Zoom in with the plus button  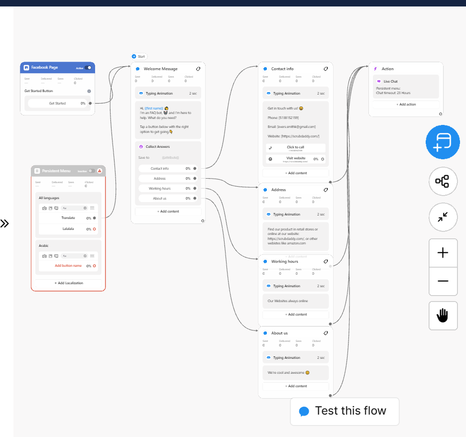pyautogui.click(x=443, y=253)
